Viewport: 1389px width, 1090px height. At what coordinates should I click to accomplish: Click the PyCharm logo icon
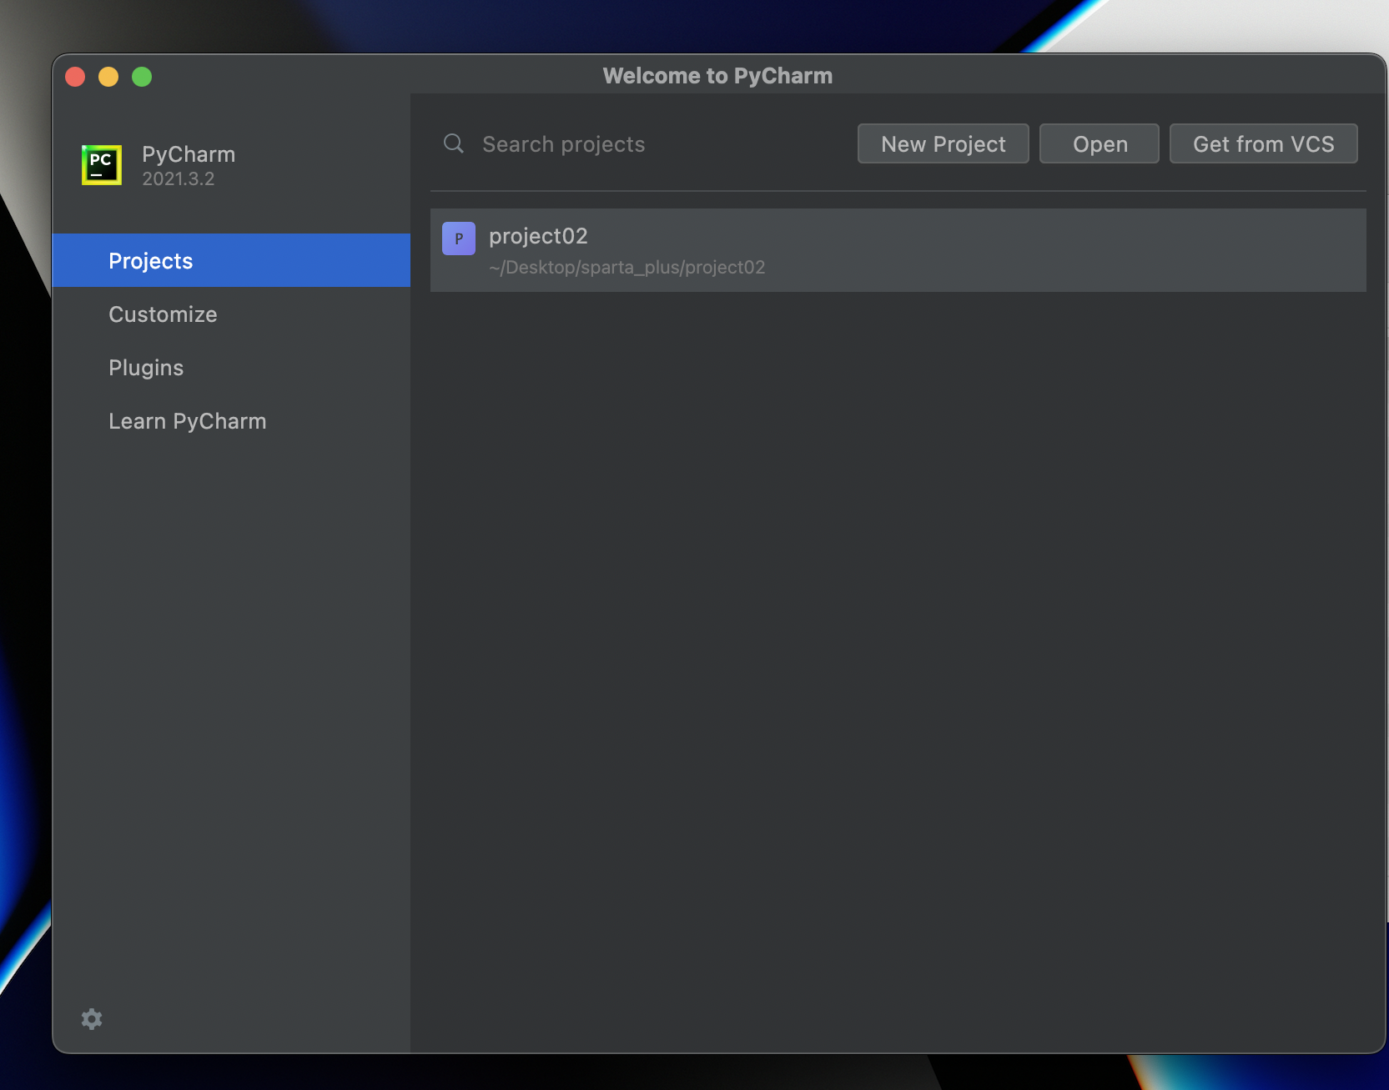tap(102, 165)
